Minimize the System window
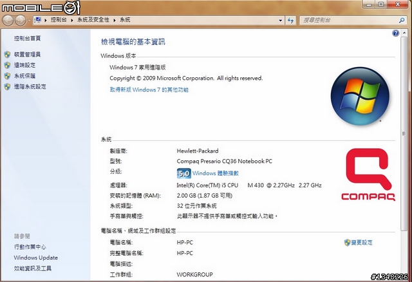Image resolution: width=412 pixels, height=282 pixels. point(369,5)
